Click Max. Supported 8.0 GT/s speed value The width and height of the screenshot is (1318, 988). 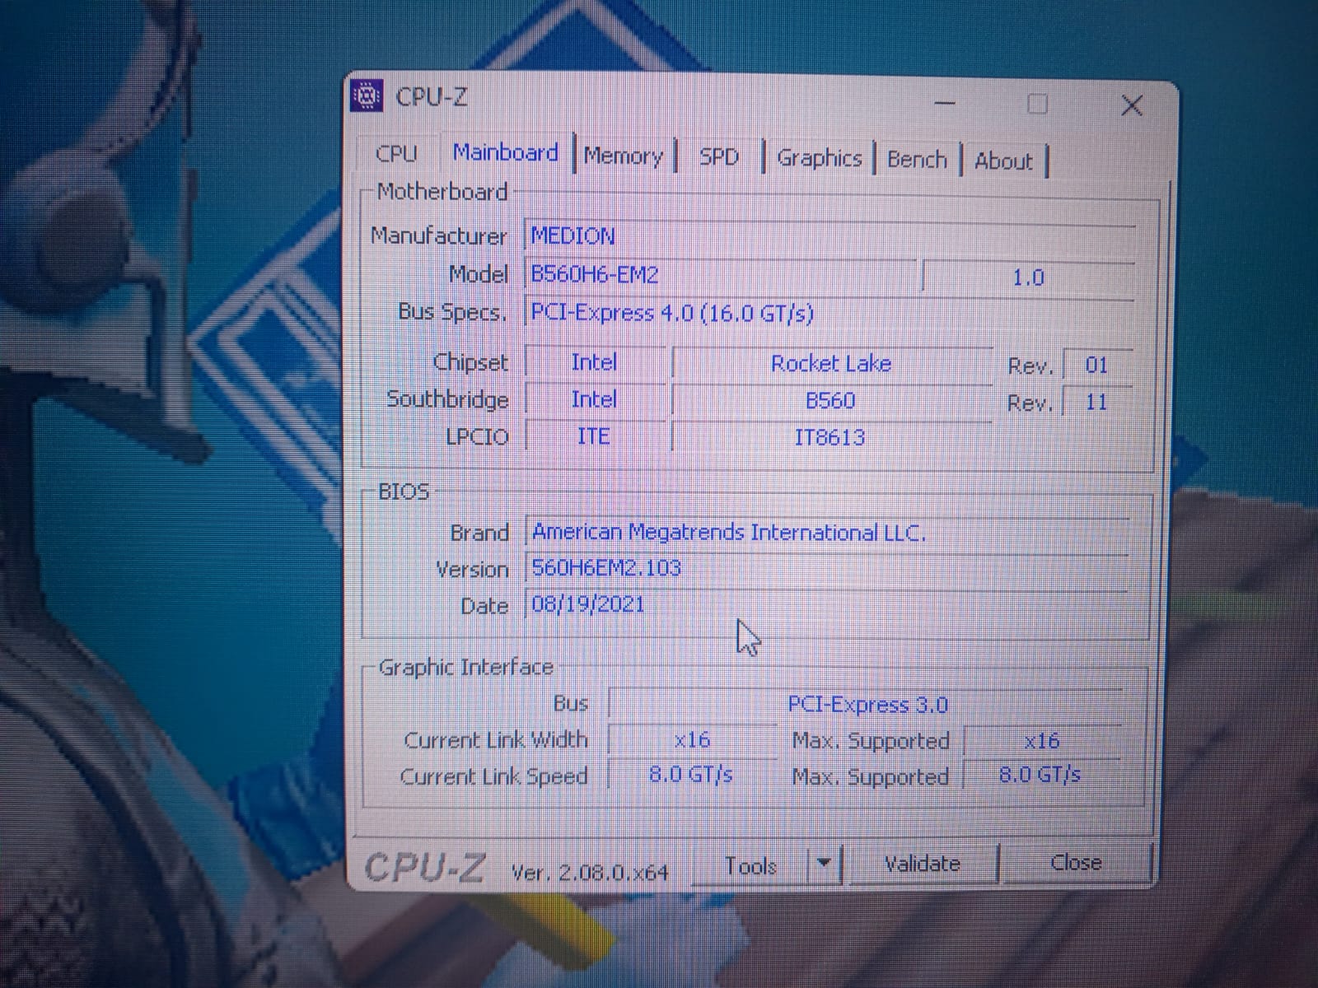1040,775
